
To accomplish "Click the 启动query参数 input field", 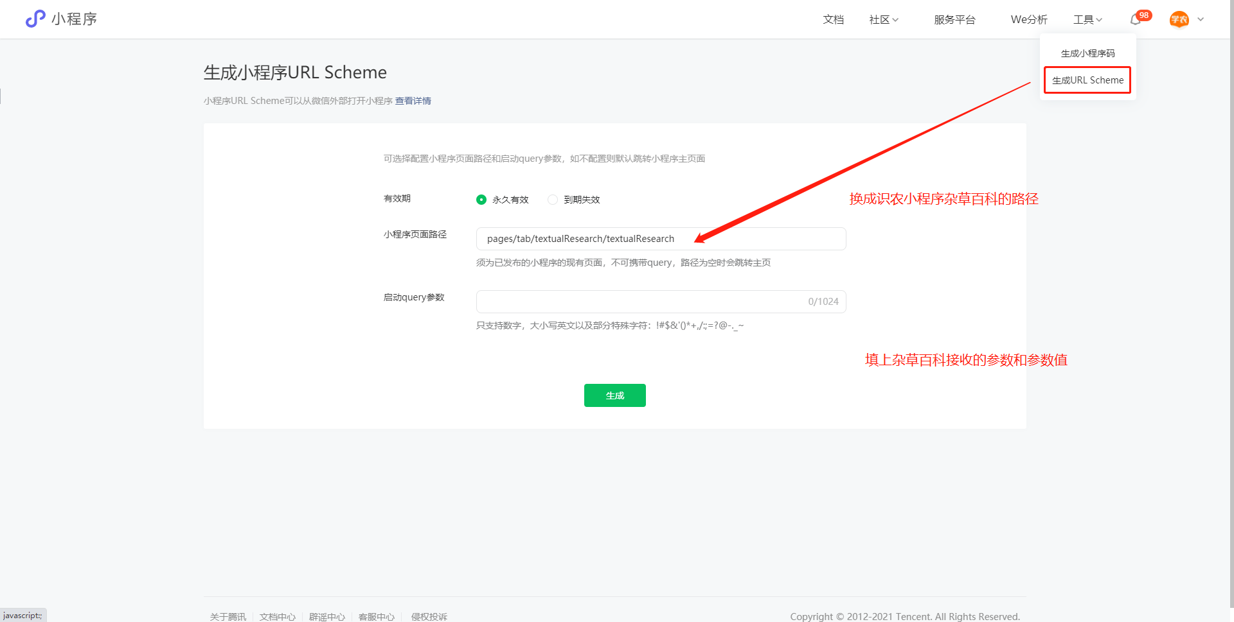I will click(x=661, y=302).
